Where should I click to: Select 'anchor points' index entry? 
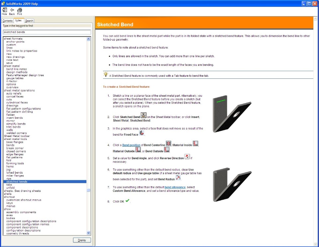click(x=15, y=42)
